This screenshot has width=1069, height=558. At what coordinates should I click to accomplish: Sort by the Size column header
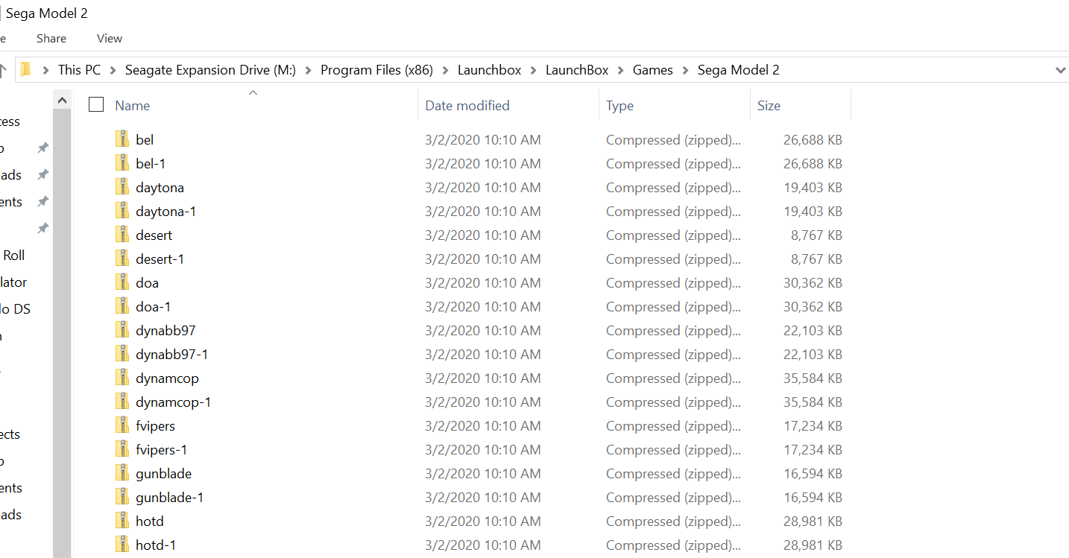coord(769,106)
